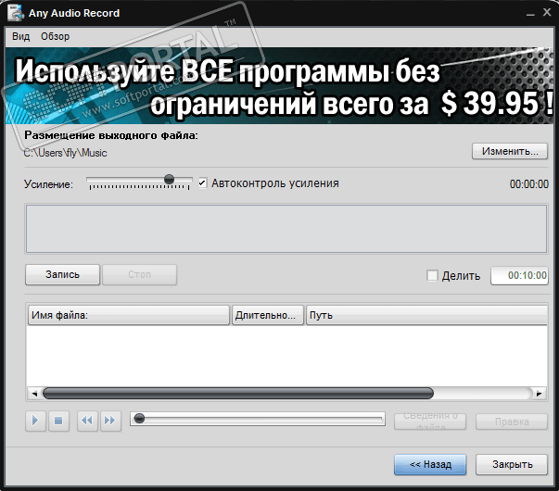
Task: Open the Обзор menu
Action: (55, 36)
